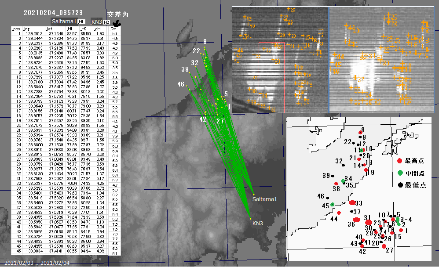Click the green marker labeled 45

(333, 205)
